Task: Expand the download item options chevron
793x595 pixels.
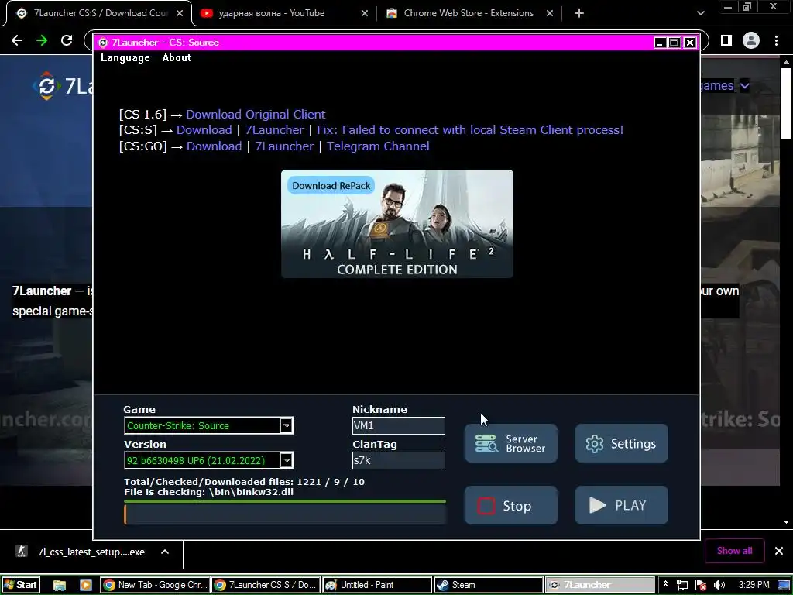Action: [x=165, y=552]
